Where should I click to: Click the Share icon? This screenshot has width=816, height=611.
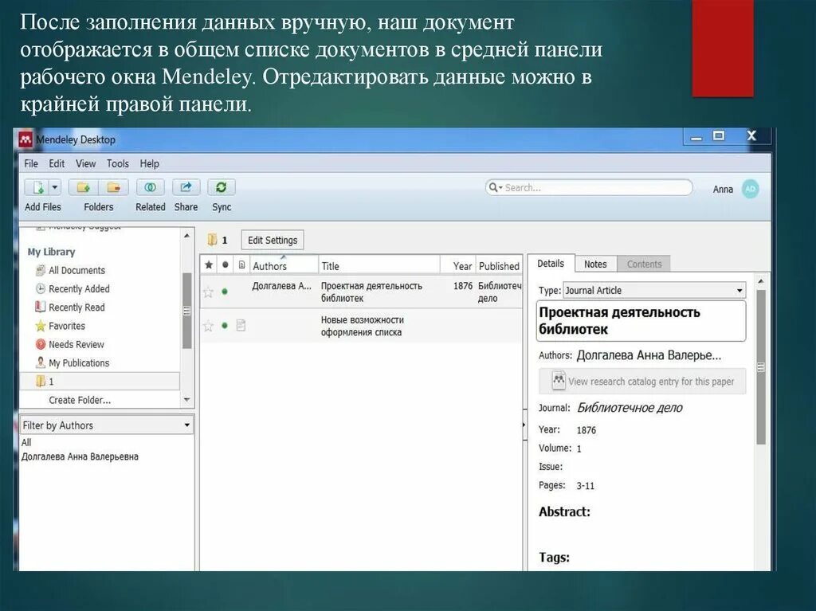click(186, 187)
